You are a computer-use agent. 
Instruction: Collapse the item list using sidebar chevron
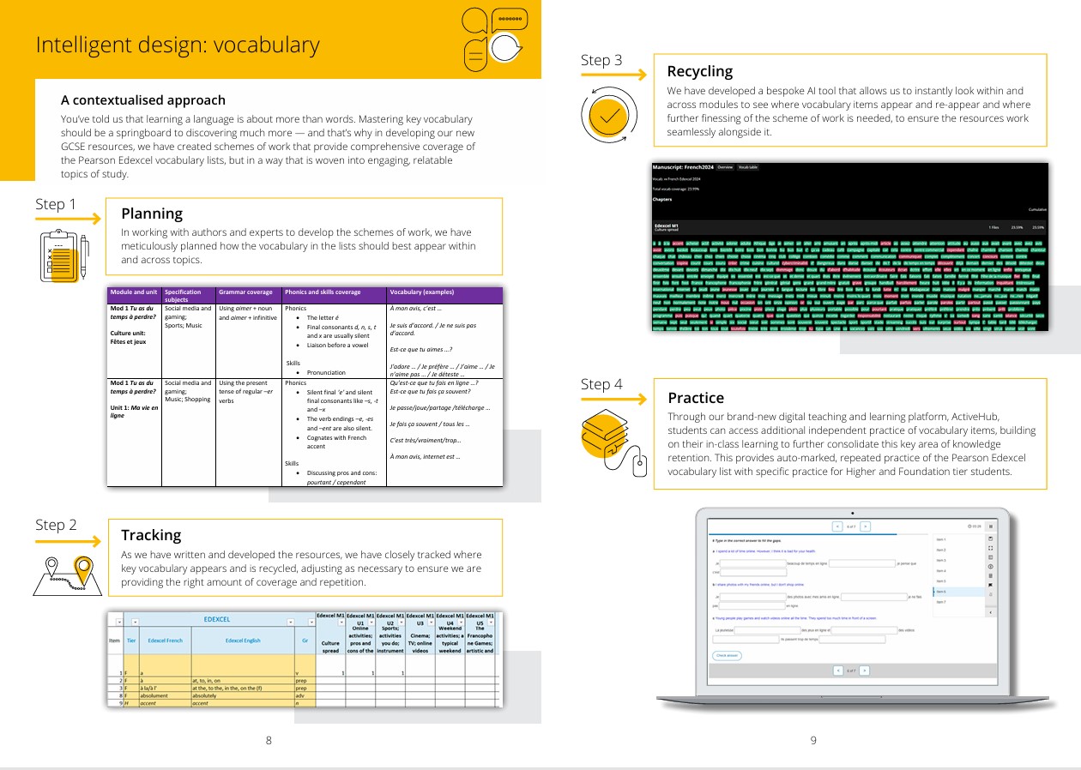click(991, 612)
